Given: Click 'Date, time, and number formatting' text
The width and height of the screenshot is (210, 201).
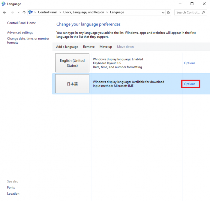Looking at the screenshot, I should pyautogui.click(x=117, y=67).
